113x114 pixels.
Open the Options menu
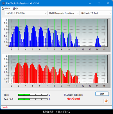(x=6, y=8)
